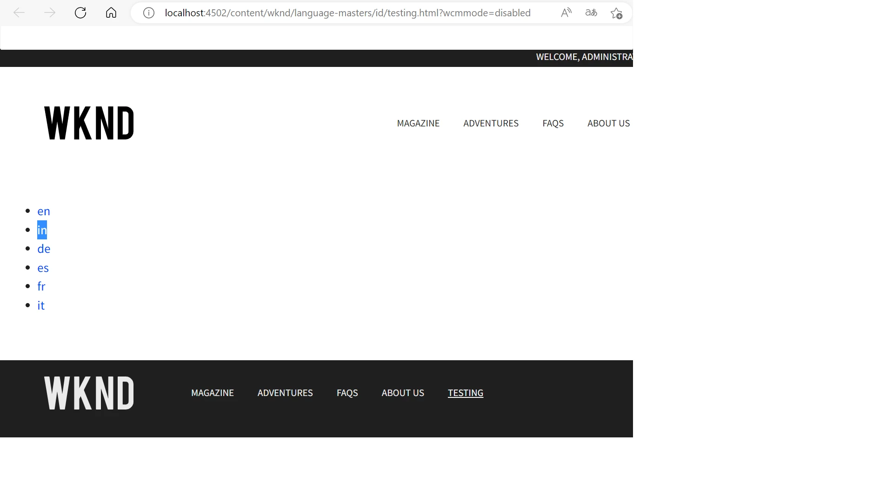893x502 pixels.
Task: Reload the page with refresh icon
Action: (x=80, y=13)
